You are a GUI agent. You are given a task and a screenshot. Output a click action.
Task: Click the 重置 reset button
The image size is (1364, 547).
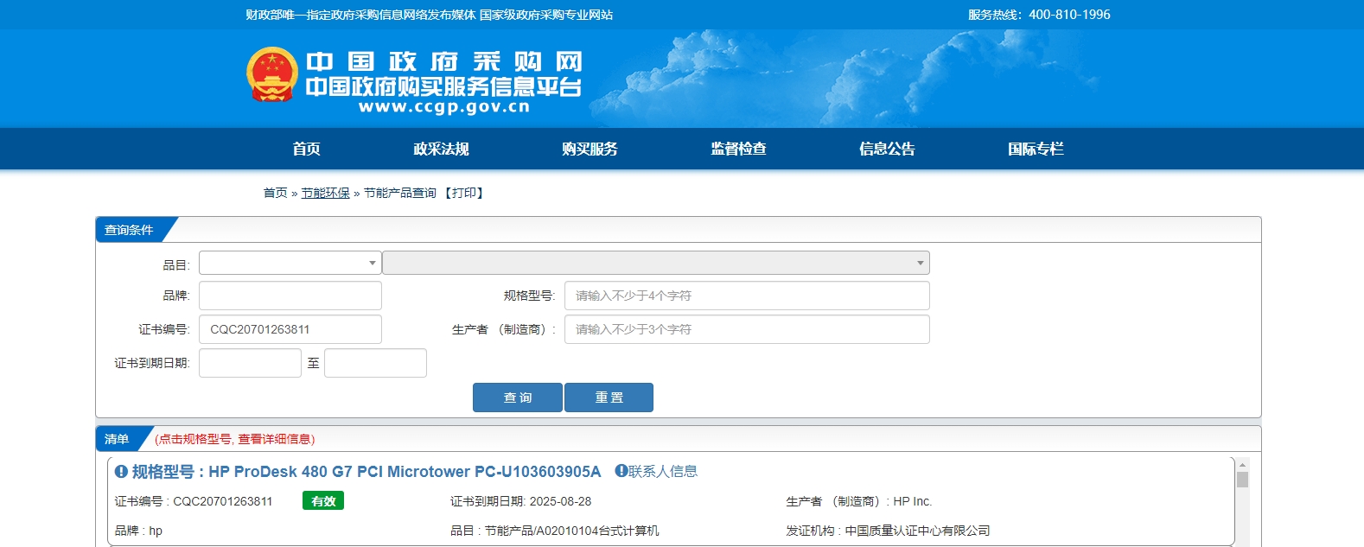(x=609, y=398)
